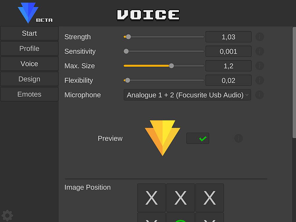Click the Max. Size slider handle
The width and height of the screenshot is (296, 222).
coord(171,66)
